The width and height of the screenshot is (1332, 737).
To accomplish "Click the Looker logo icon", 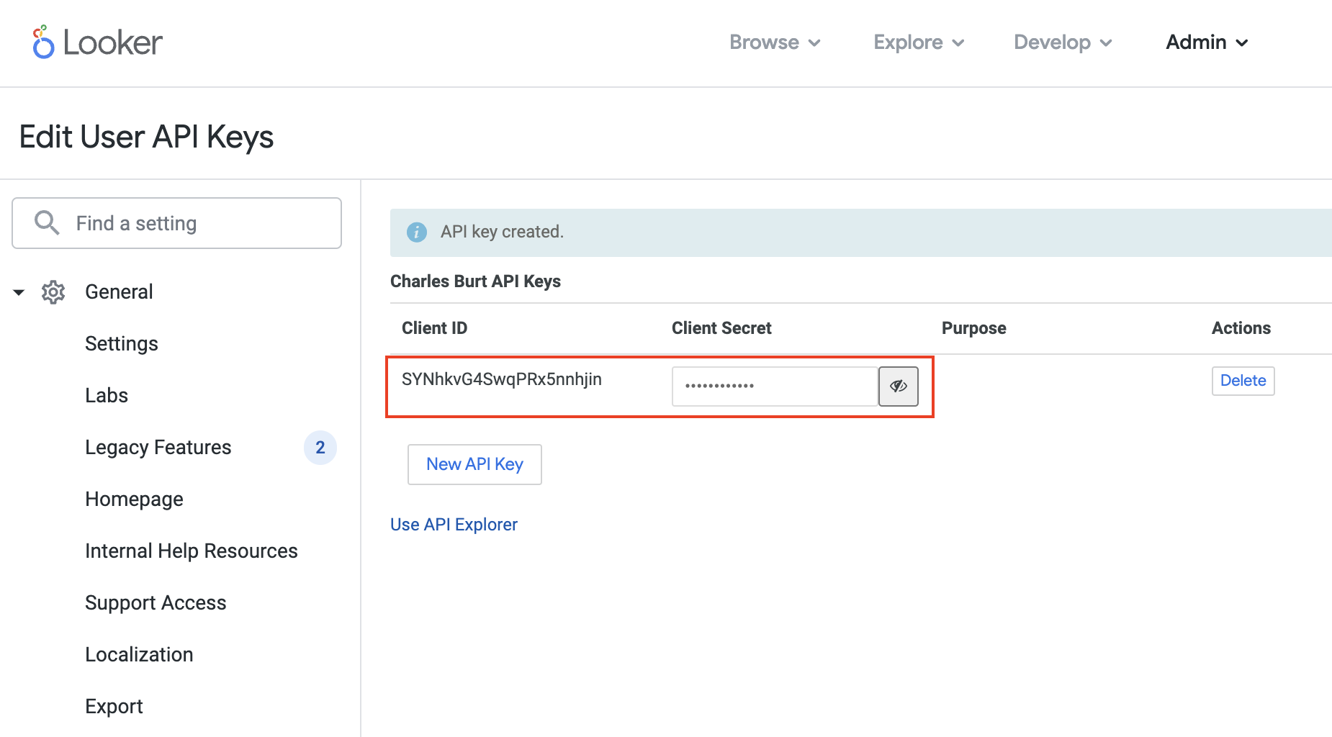I will point(43,42).
